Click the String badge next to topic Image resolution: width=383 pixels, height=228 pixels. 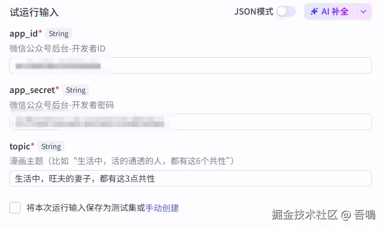click(x=51, y=146)
